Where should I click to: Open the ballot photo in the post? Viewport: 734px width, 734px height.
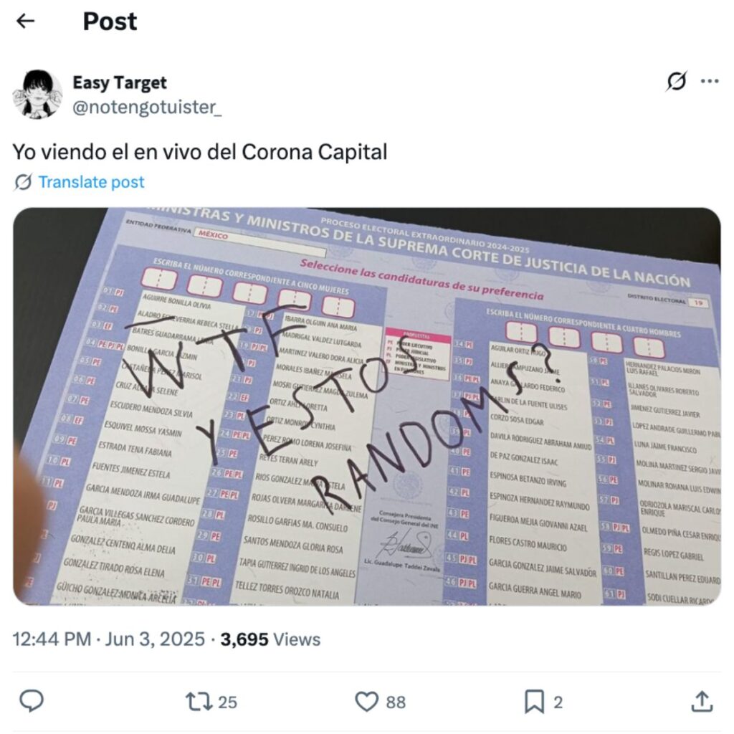click(x=367, y=406)
